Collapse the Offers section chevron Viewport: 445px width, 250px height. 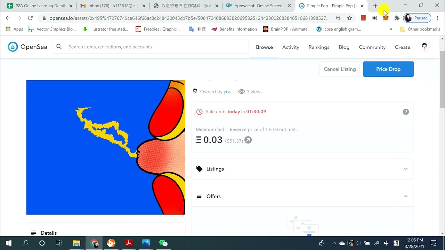coord(406,196)
